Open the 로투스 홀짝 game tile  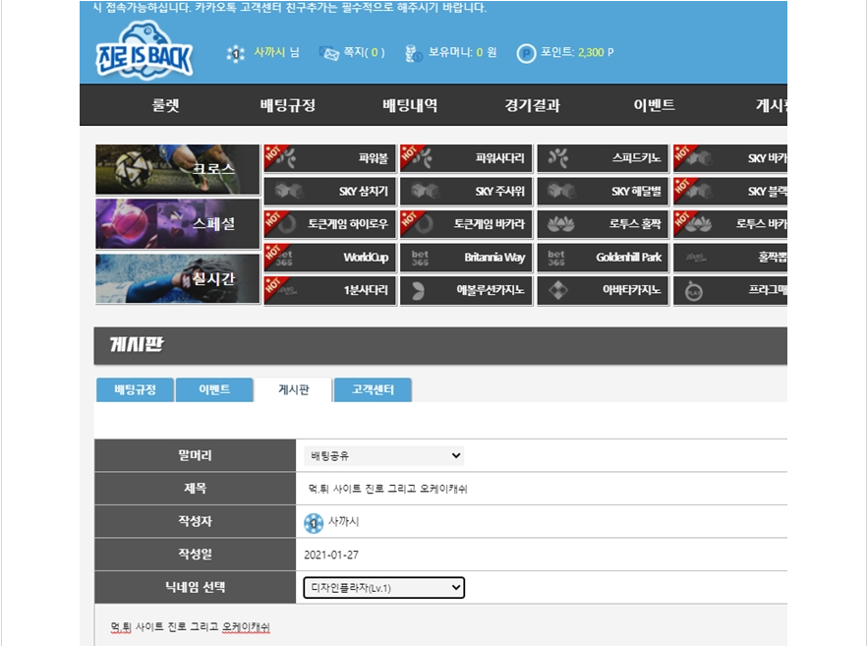click(603, 224)
